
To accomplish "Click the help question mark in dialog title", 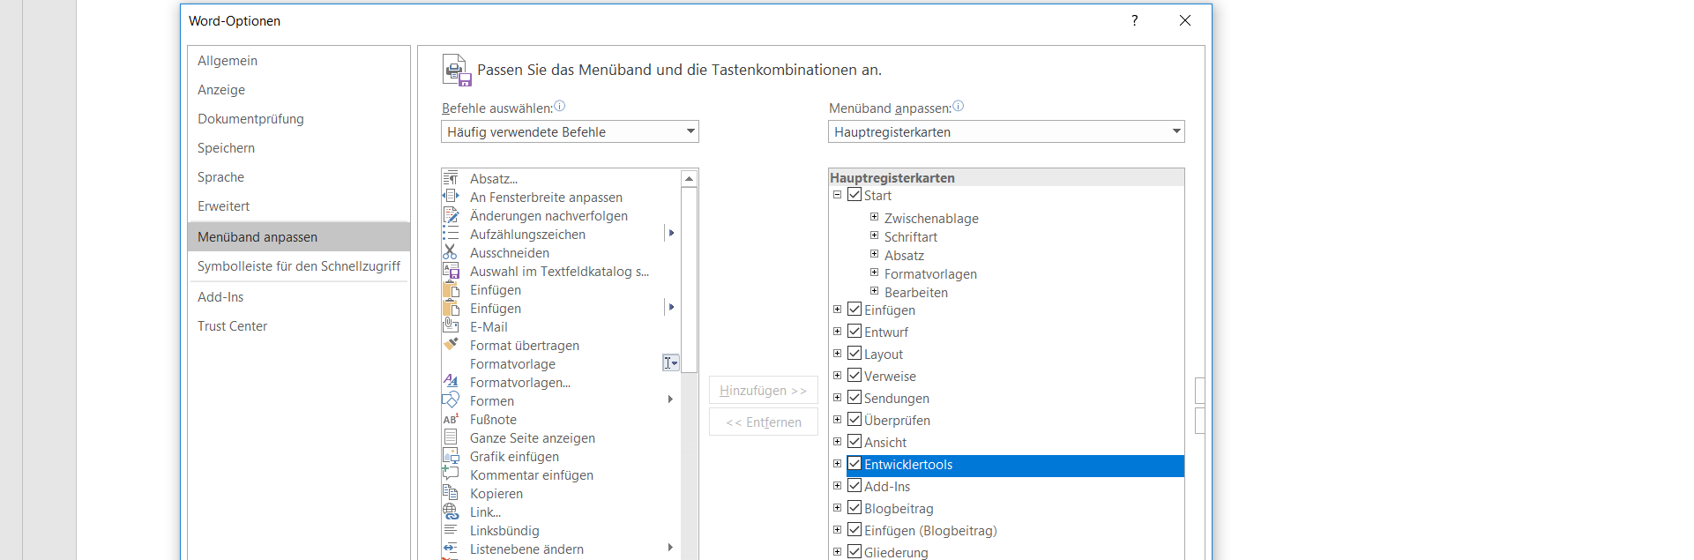I will (x=1135, y=20).
